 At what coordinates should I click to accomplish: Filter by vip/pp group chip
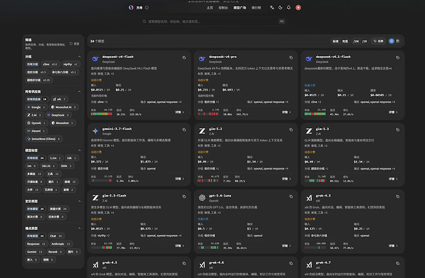tap(70, 64)
